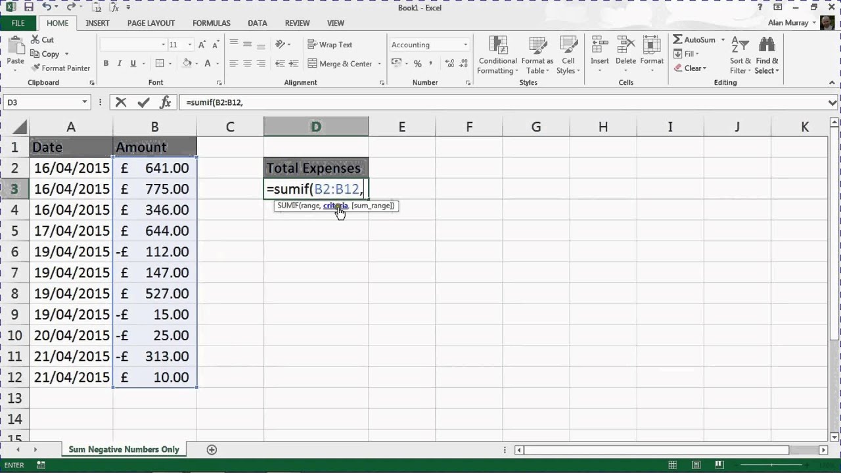Toggle bold formatting
The width and height of the screenshot is (841, 473).
coord(106,64)
